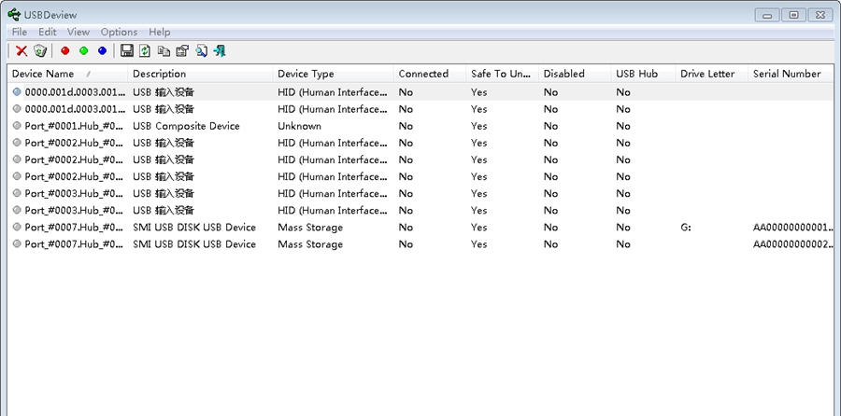Sort by the Device Type column header
This screenshot has height=416, width=841.
[333, 74]
